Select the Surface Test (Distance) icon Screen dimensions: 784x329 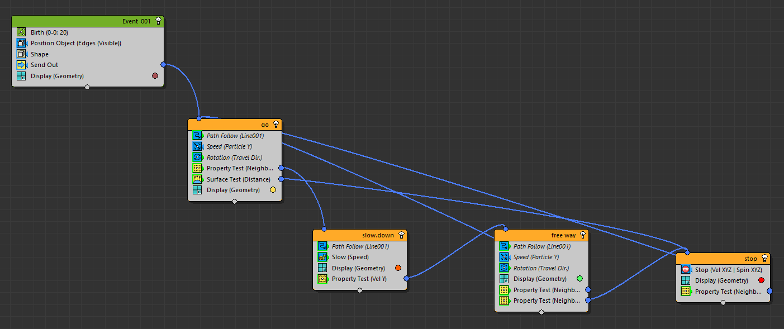(197, 179)
